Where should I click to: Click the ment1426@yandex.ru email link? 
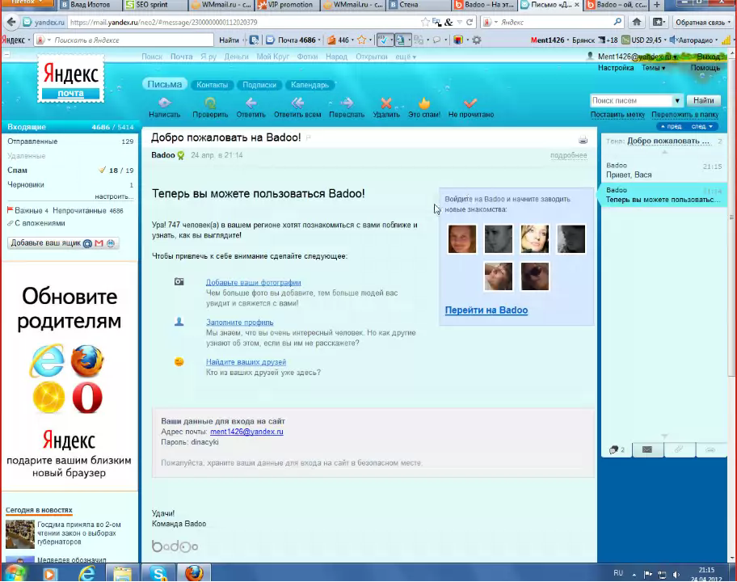[x=246, y=432]
